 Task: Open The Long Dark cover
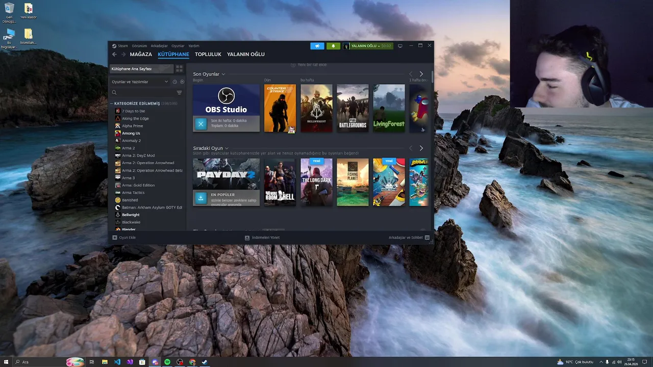coord(316,182)
